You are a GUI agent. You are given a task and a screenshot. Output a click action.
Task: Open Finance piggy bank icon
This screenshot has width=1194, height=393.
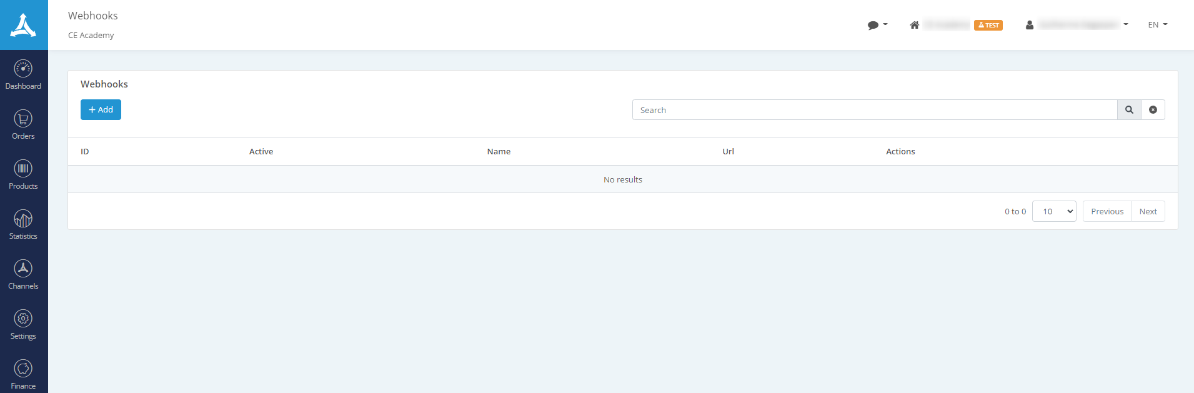(x=23, y=369)
